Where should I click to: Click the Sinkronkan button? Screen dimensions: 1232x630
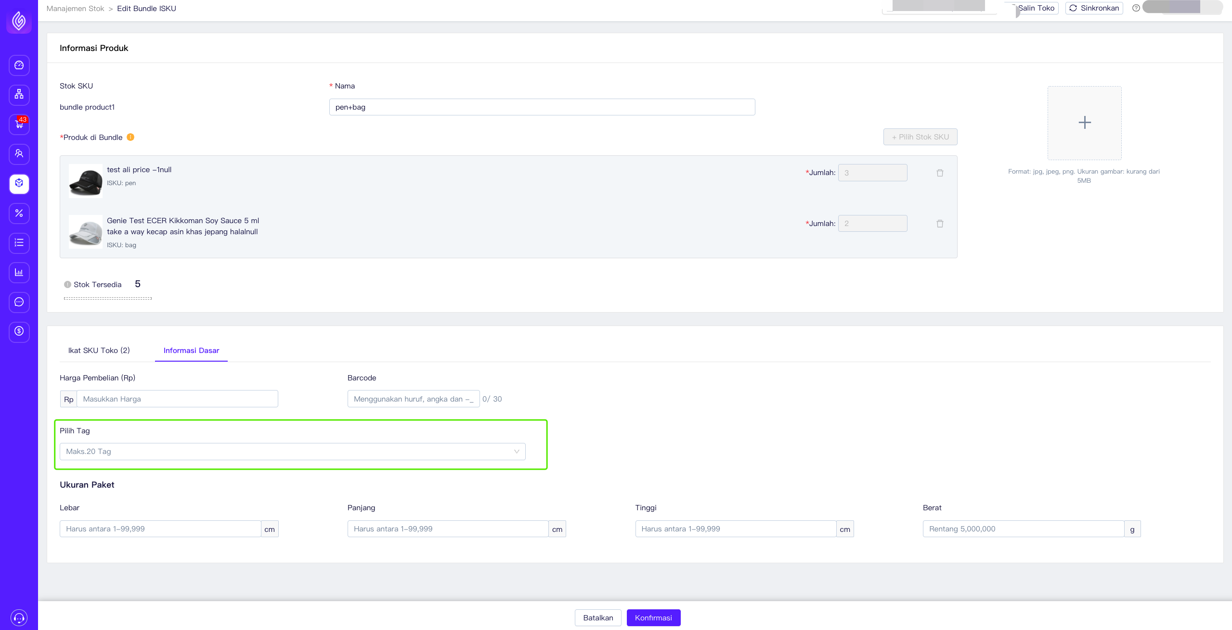click(1094, 8)
